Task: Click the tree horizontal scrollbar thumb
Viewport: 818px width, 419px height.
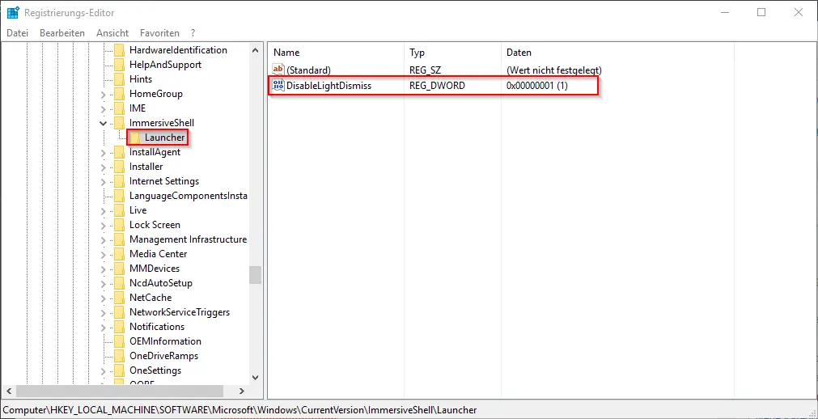Action: click(120, 391)
